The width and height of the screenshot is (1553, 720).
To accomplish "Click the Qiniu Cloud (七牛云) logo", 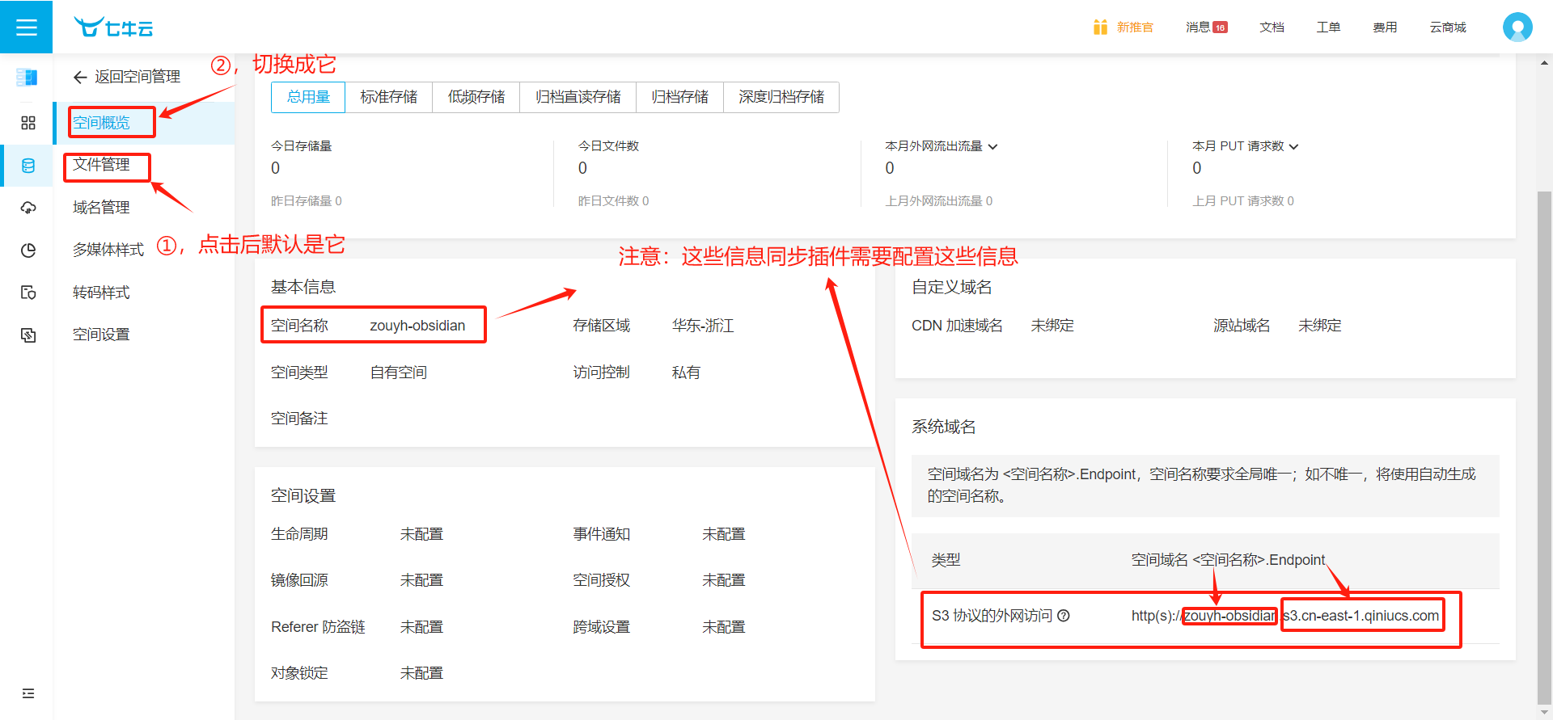I will coord(113,27).
